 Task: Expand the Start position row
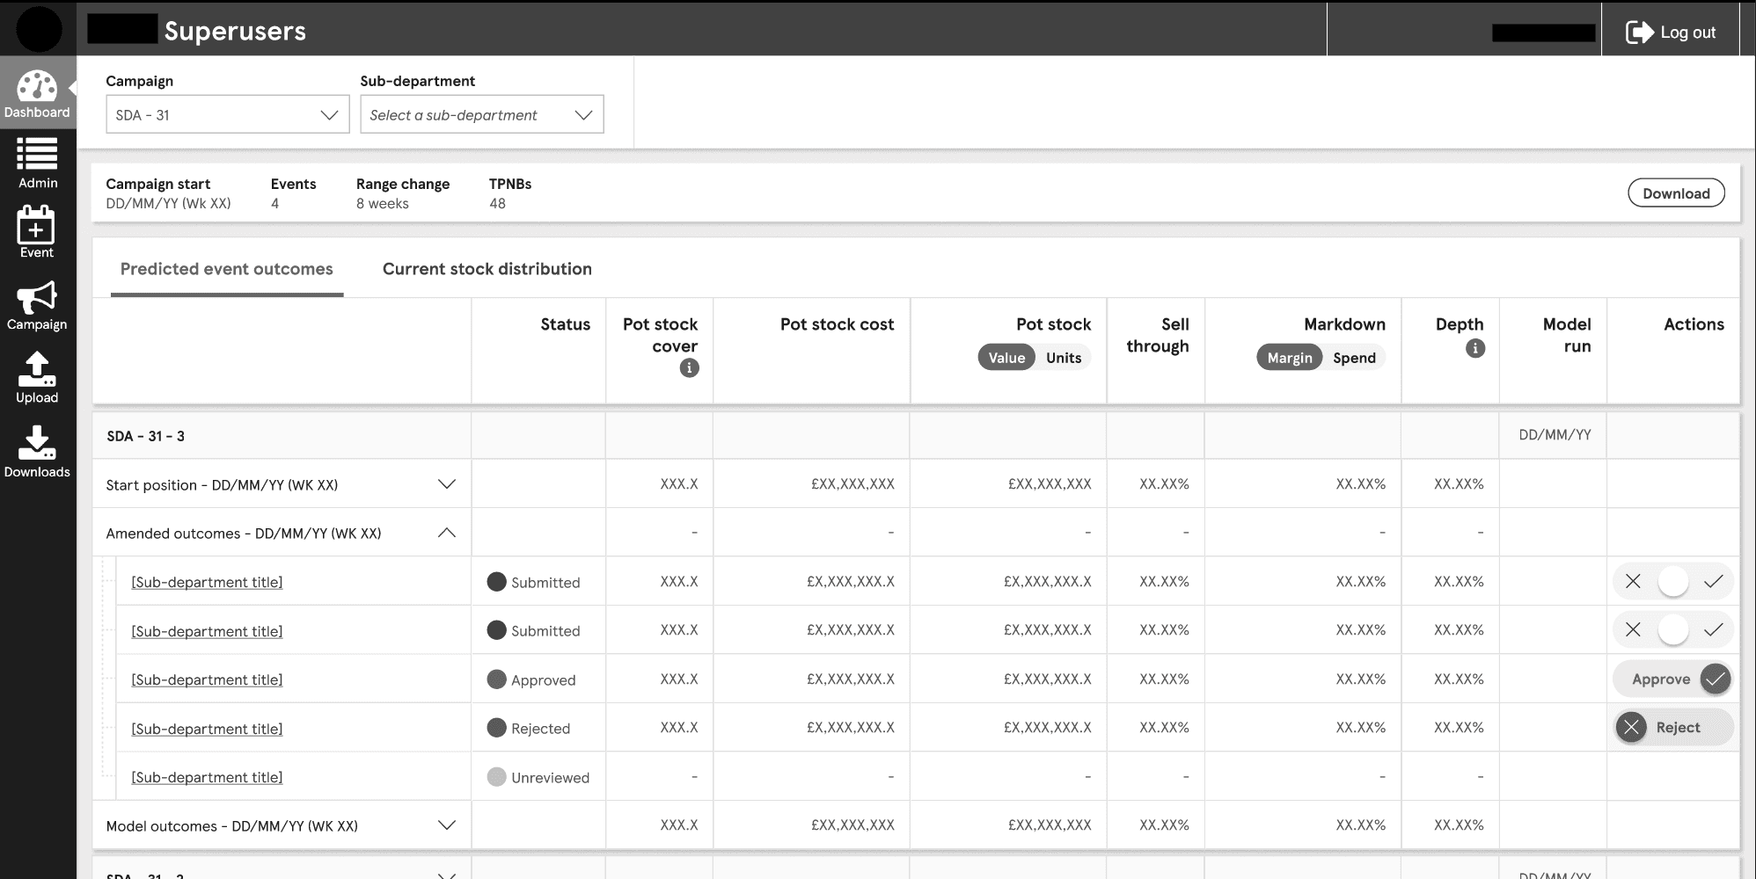(x=447, y=484)
